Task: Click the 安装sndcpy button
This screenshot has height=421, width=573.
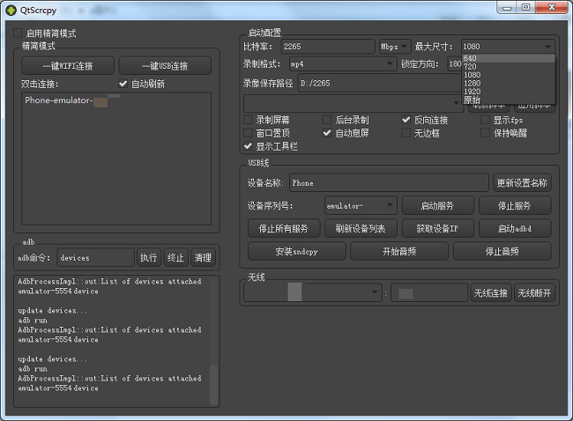Action: point(295,251)
